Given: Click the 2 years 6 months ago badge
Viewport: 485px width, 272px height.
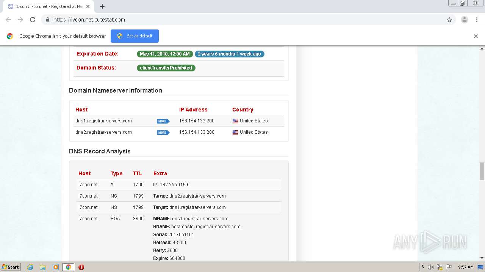Looking at the screenshot, I should click(x=230, y=54).
